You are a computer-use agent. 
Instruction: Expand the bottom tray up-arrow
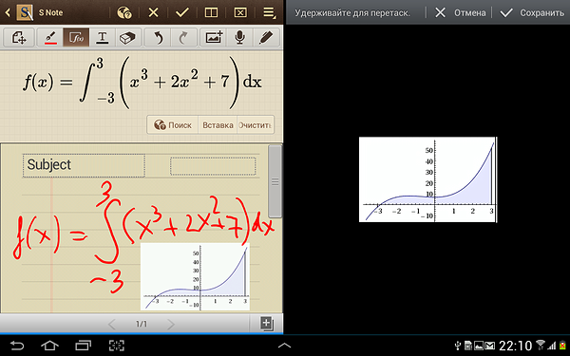[x=284, y=346]
